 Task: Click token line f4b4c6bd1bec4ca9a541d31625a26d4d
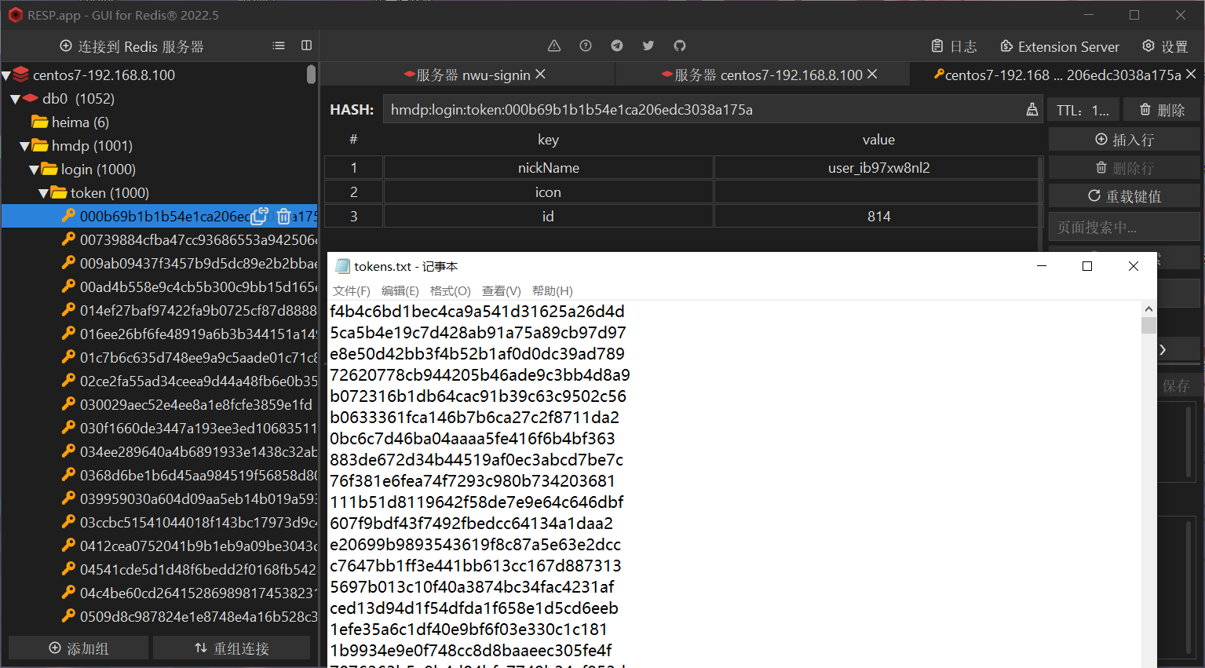[477, 312]
